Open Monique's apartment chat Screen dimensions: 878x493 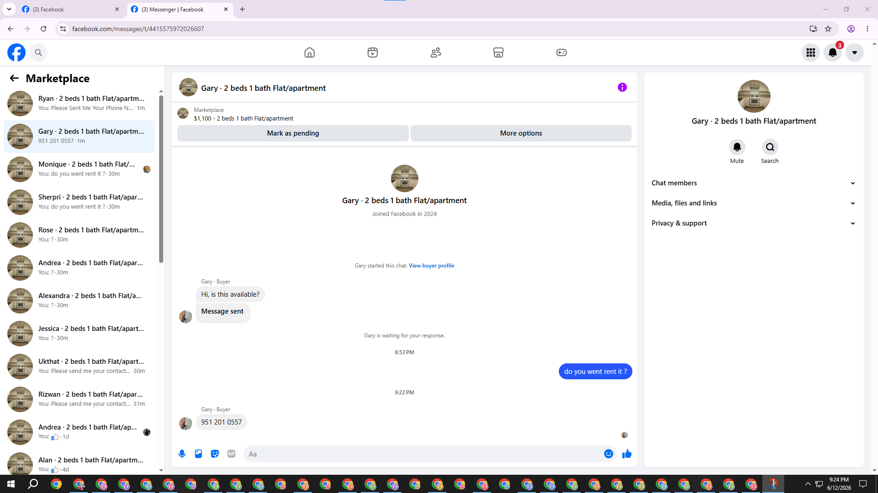point(79,169)
